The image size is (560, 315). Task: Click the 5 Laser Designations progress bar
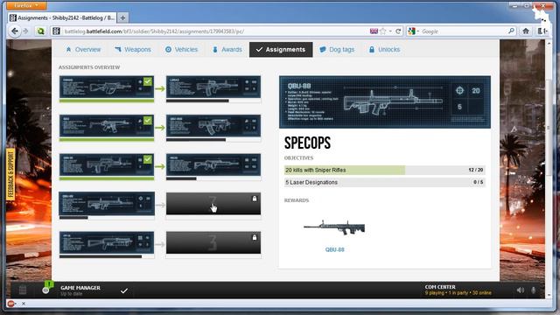[385, 182]
